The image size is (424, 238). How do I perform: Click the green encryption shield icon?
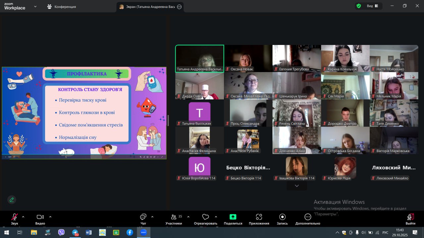pos(358,6)
